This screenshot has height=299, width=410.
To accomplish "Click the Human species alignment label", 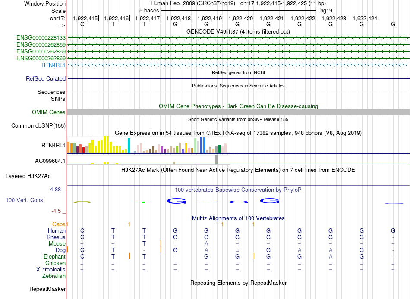I will [x=57, y=230].
